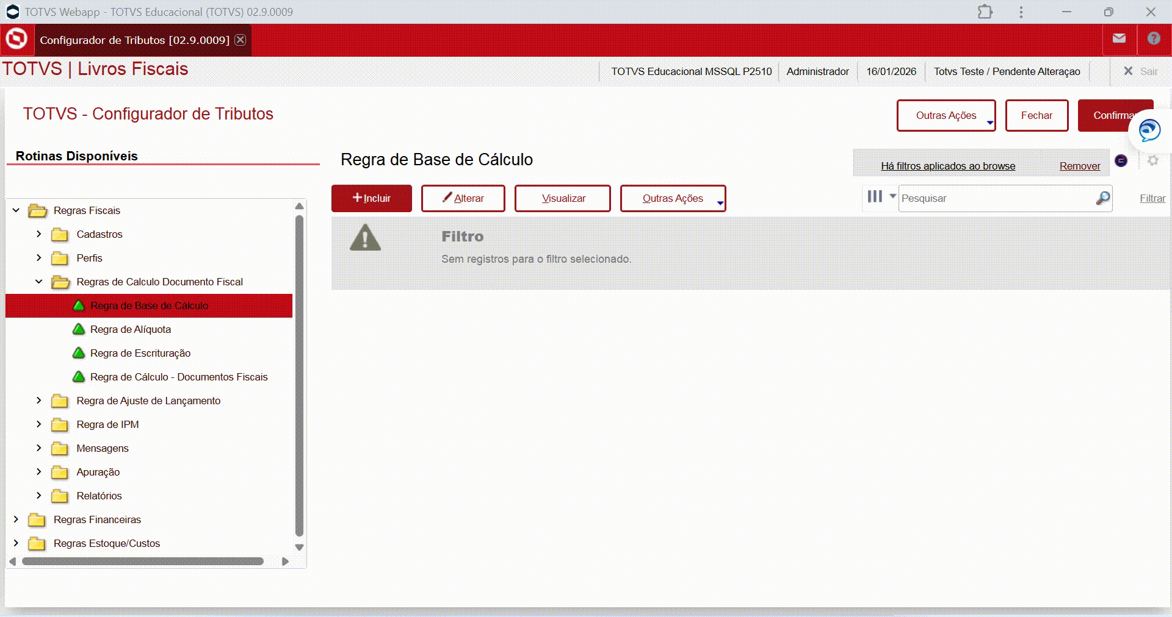Expand the Regra de Ajuste de Lançamento node
The width and height of the screenshot is (1172, 617).
[x=38, y=401]
